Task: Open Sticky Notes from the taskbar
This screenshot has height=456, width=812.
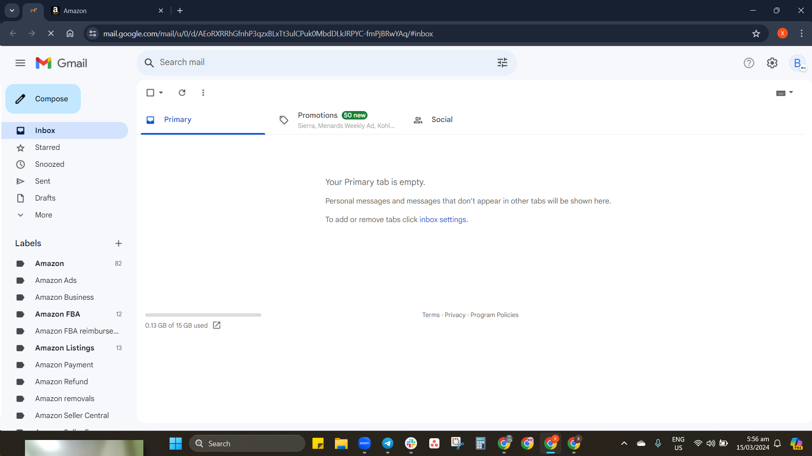Action: tap(318, 444)
